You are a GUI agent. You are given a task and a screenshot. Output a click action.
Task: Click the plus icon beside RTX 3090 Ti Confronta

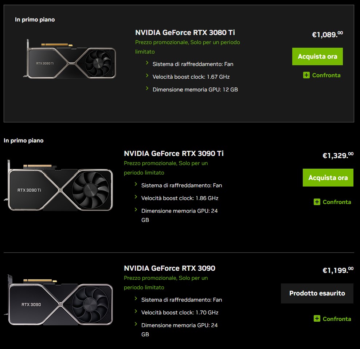tap(317, 202)
